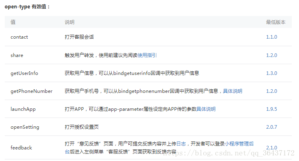Open 具体说明 link in getPhoneNumber row
The width and height of the screenshot is (299, 161).
[x=233, y=91]
